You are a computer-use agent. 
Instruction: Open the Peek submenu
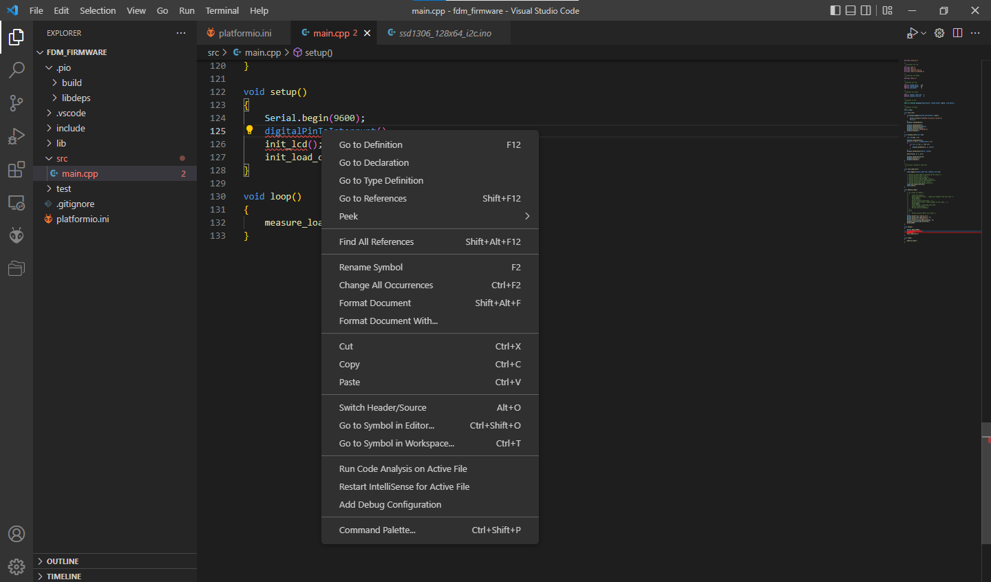[x=430, y=216]
